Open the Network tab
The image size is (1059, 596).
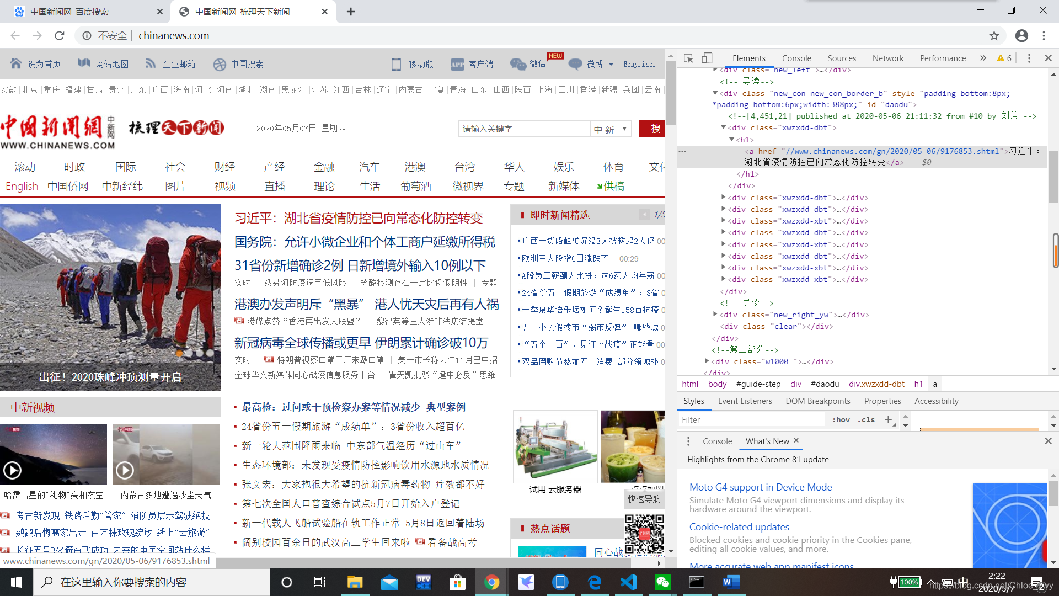tap(888, 58)
